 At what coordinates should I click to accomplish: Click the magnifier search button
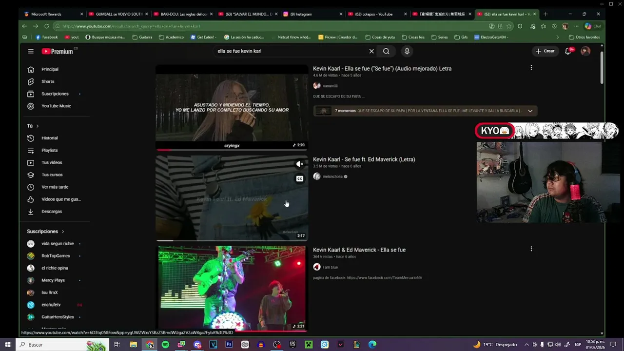386,51
